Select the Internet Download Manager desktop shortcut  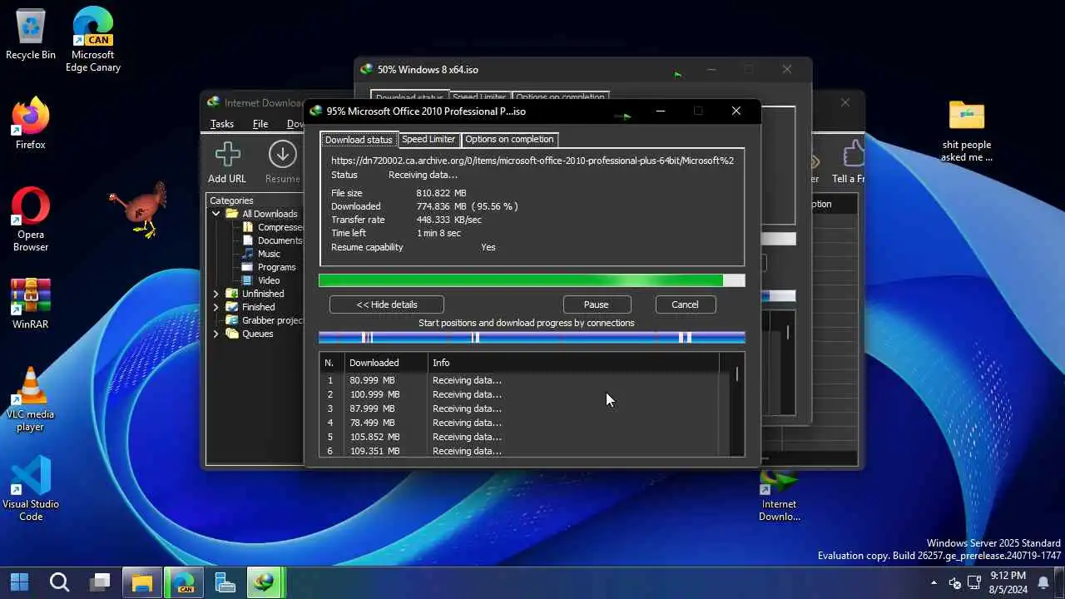780,497
